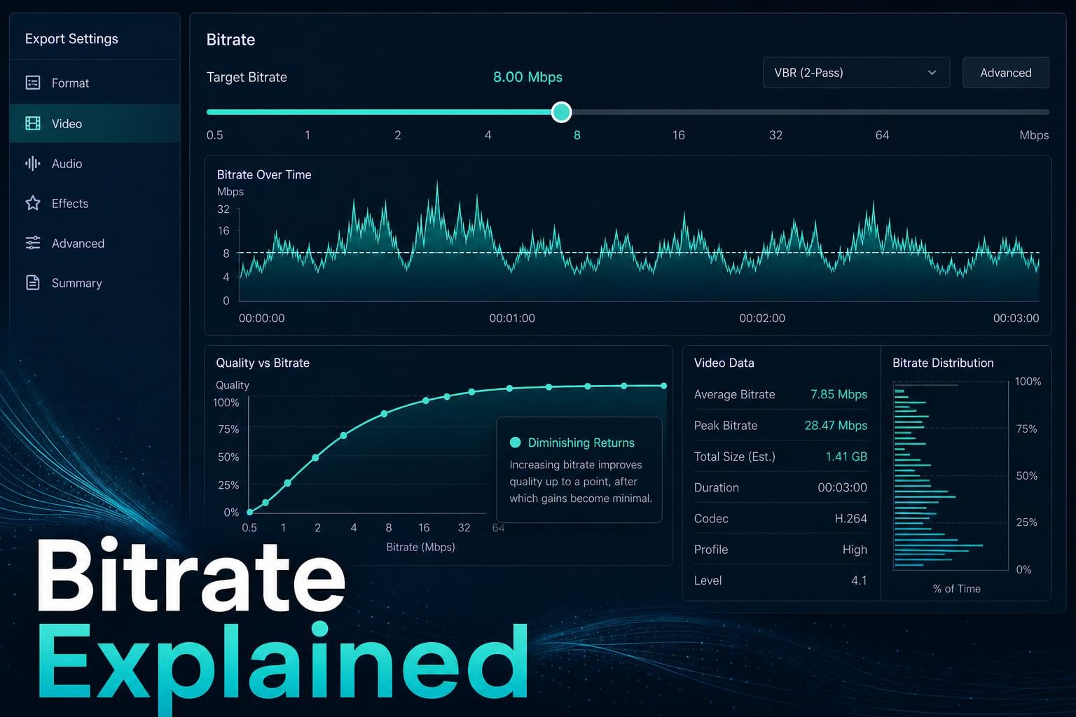Viewport: 1076px width, 717px height.
Task: Click the Effects star icon
Action: (33, 203)
